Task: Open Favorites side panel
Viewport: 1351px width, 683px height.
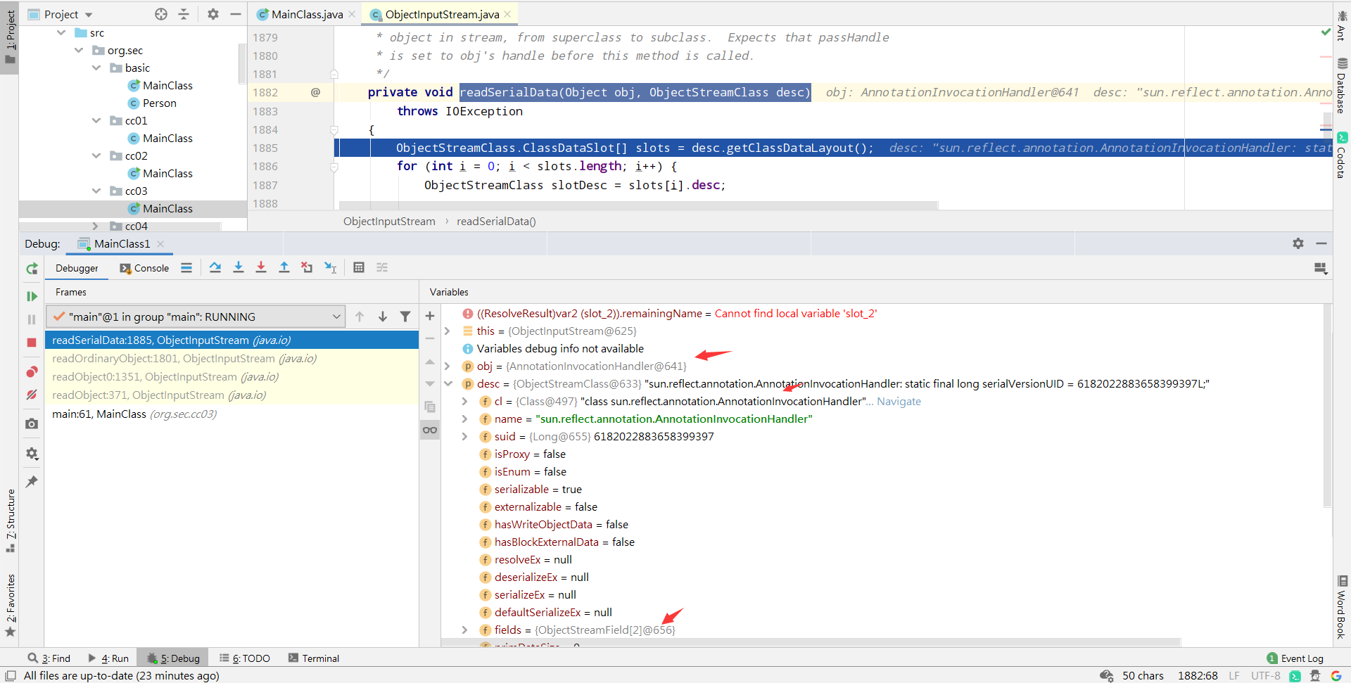Action: pos(10,605)
